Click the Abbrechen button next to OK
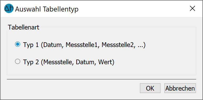 pyautogui.click(x=180, y=88)
